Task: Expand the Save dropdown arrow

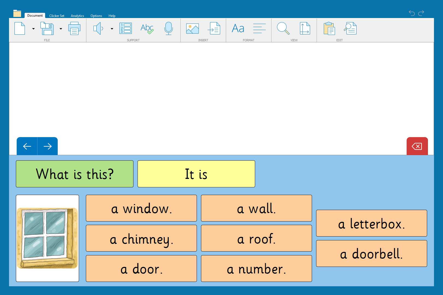Action: (x=61, y=29)
